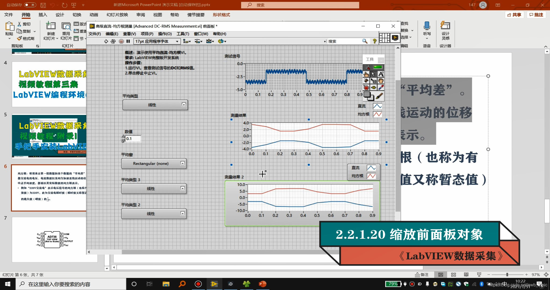This screenshot has height=290, width=550.
Task: Open LabVIEW 窗口(W) menu
Action: tap(201, 34)
